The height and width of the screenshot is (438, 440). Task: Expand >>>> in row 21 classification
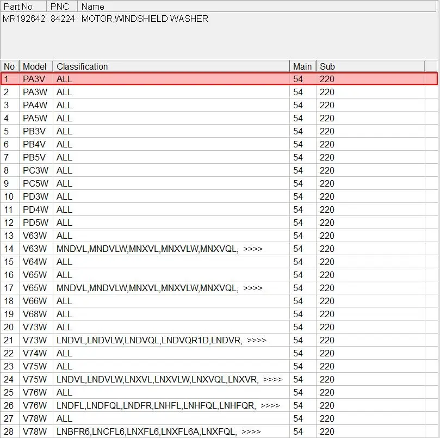coord(257,340)
